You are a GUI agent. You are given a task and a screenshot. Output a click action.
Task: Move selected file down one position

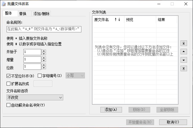183,60
